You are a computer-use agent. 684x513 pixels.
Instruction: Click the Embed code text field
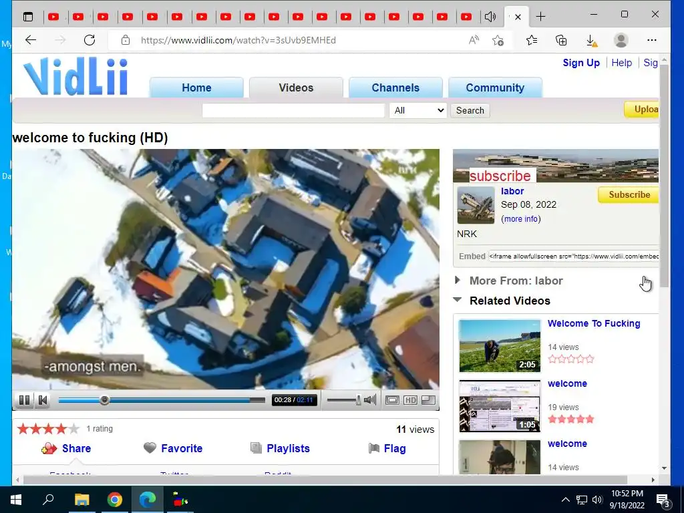coord(574,256)
